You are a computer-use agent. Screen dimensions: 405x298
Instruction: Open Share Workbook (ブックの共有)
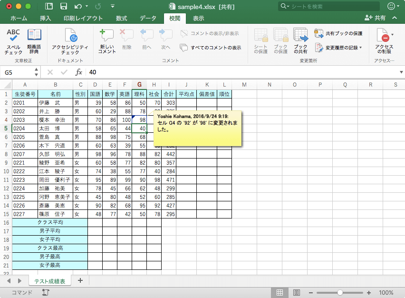point(300,41)
